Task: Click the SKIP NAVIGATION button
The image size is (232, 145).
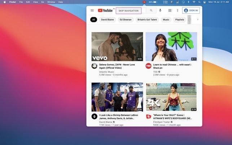Action: [128, 10]
